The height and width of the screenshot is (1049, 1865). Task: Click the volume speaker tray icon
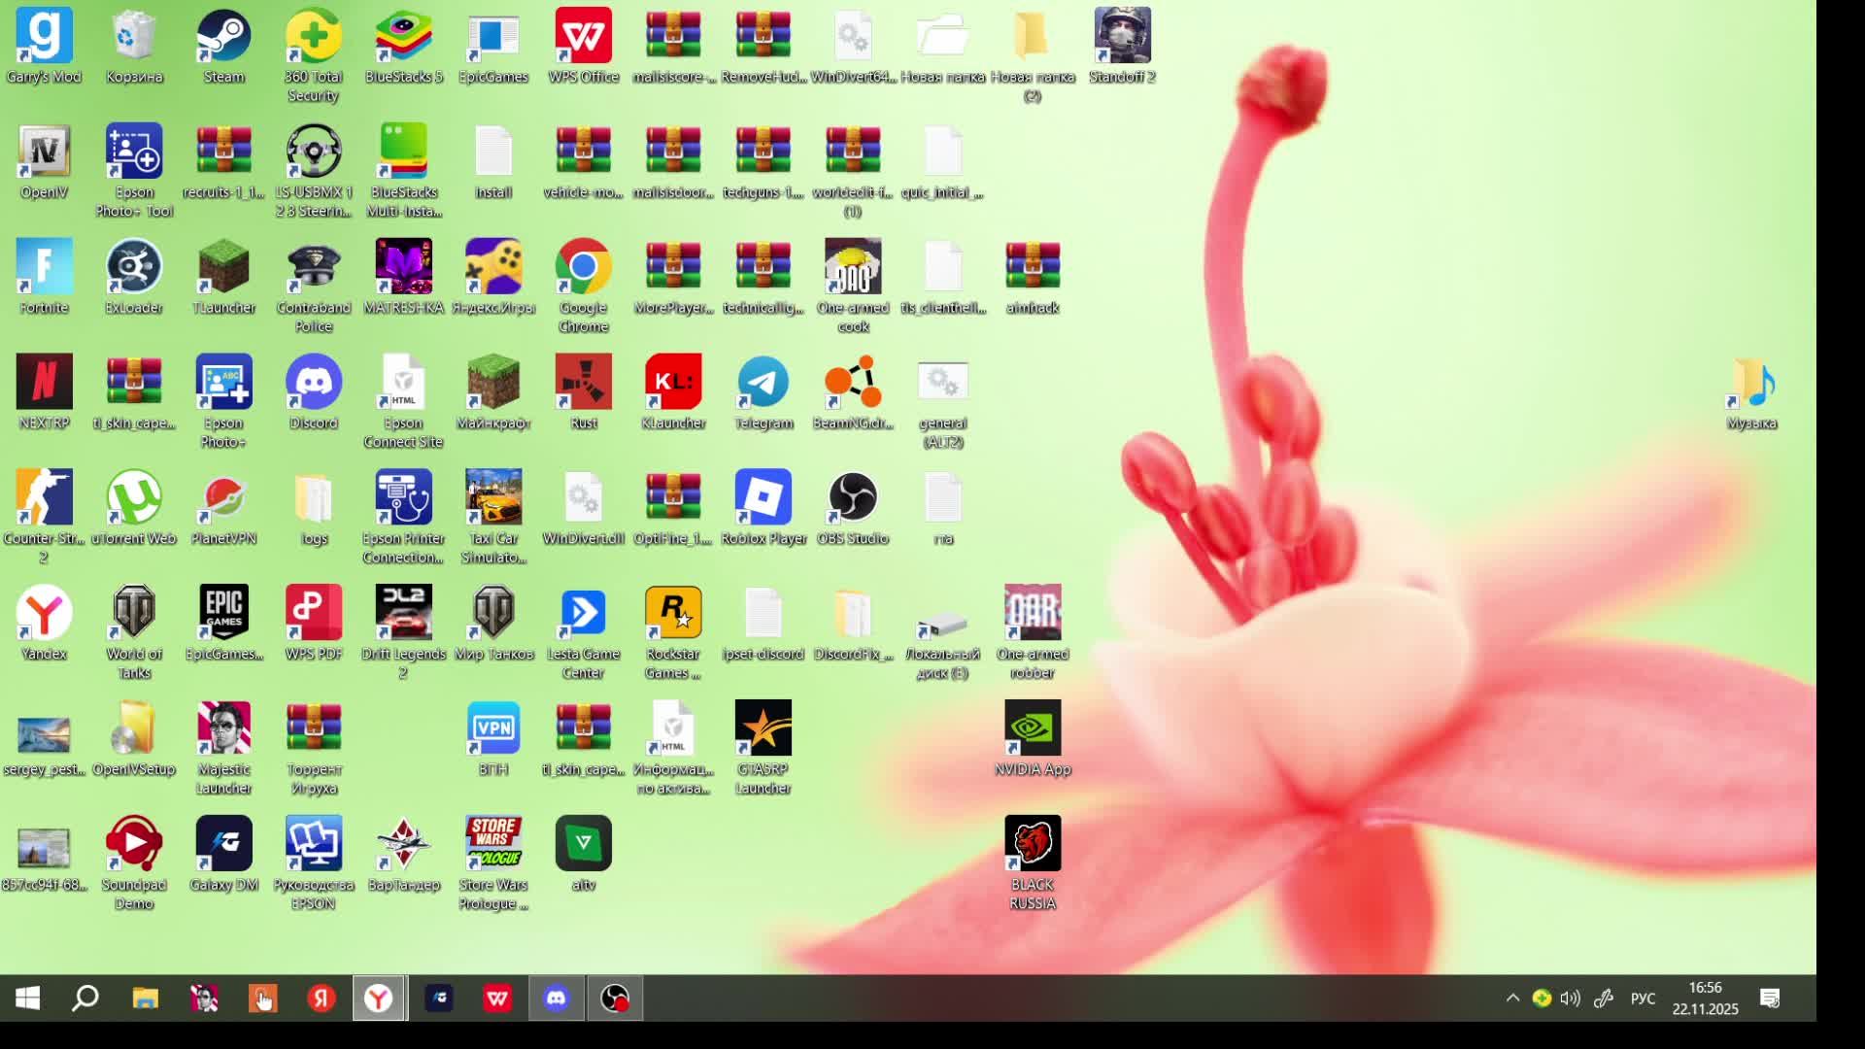(x=1571, y=998)
